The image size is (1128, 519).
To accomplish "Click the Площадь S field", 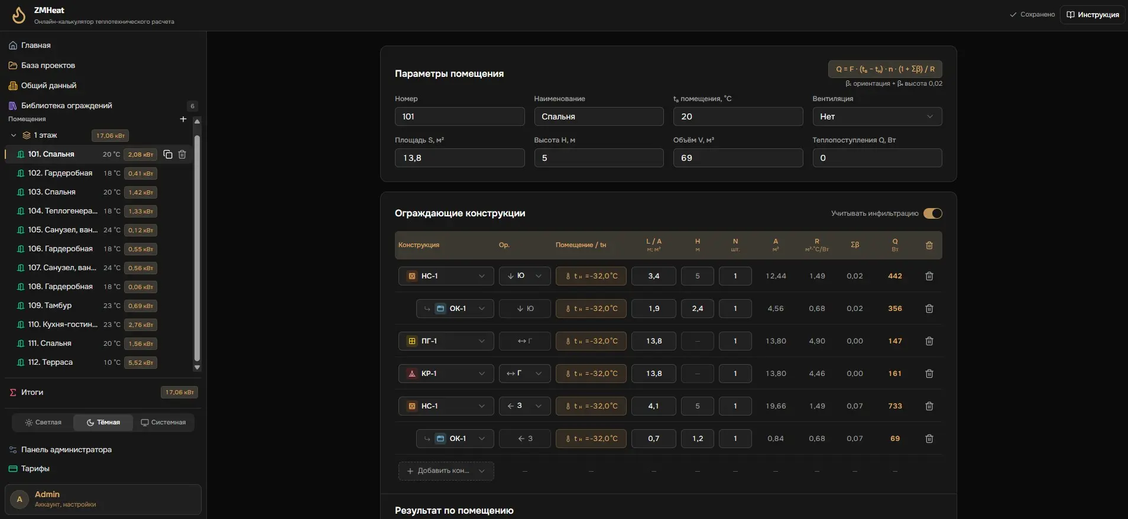I will 459,158.
